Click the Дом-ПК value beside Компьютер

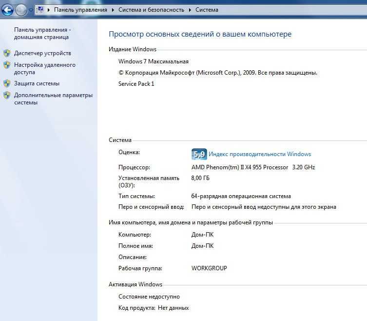pyautogui.click(x=202, y=235)
